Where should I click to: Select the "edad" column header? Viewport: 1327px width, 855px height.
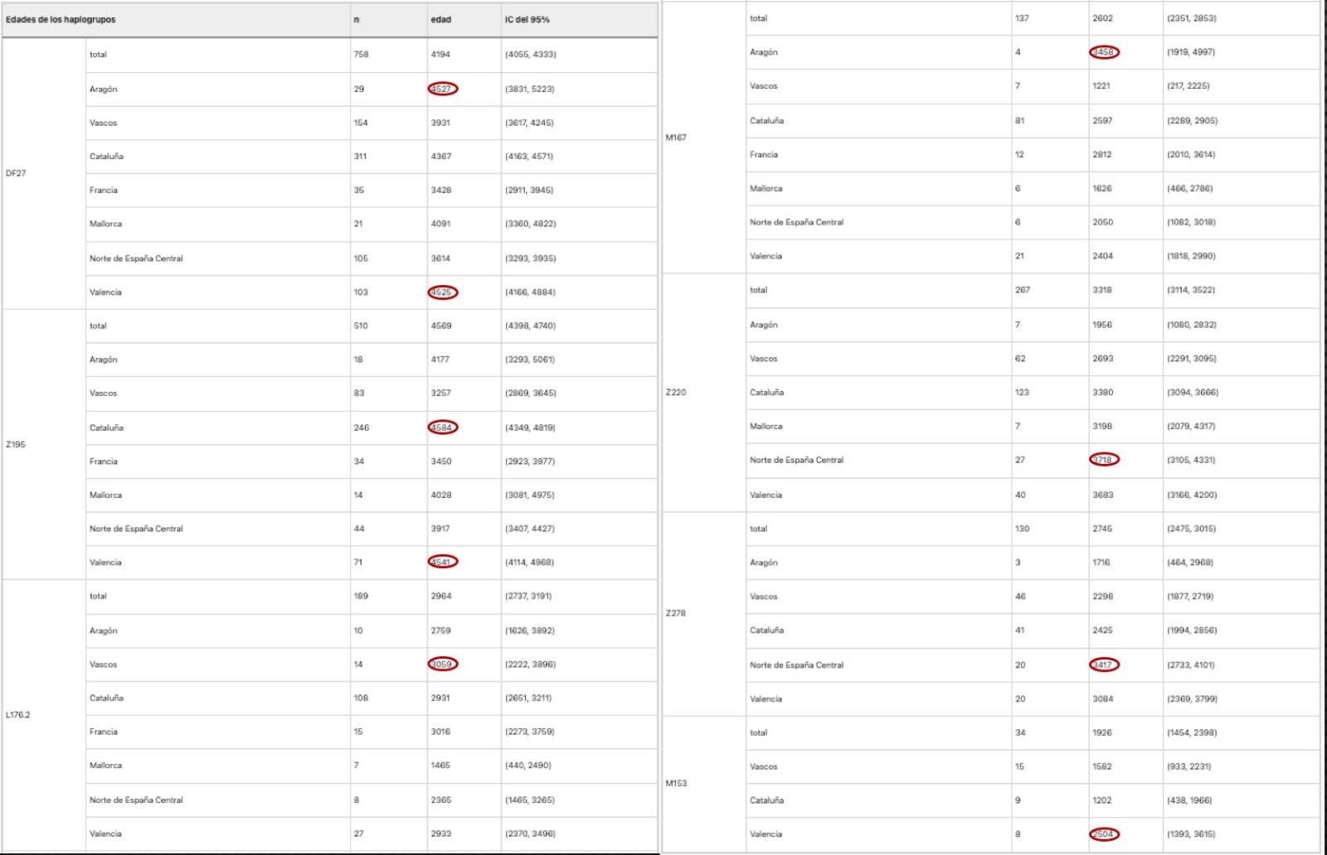pyautogui.click(x=441, y=20)
